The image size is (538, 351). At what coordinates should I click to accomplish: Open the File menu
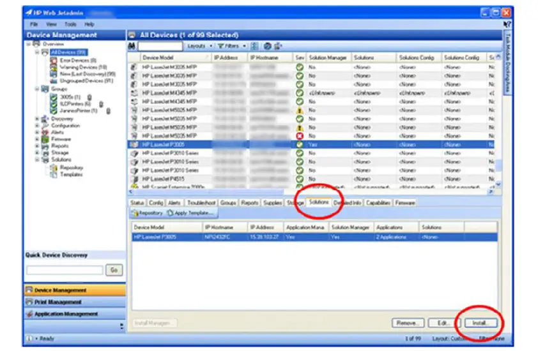point(34,24)
